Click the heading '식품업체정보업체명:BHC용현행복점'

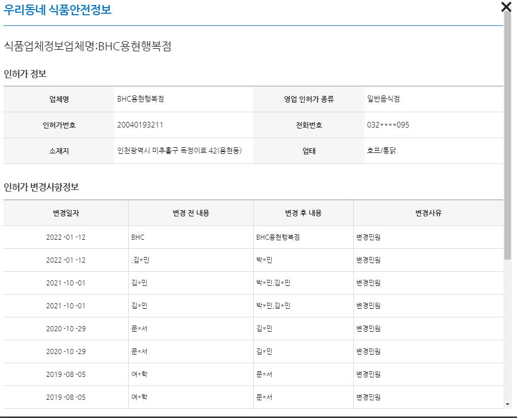click(x=87, y=46)
